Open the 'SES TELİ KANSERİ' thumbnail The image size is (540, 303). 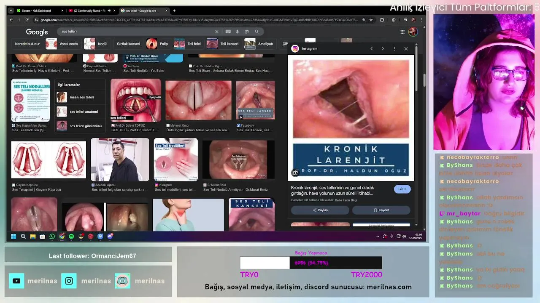[x=251, y=215]
